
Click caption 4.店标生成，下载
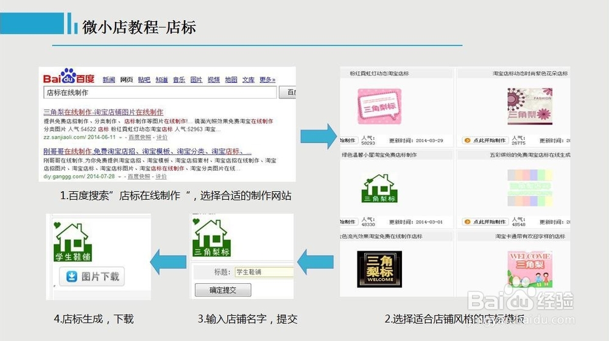click(x=94, y=319)
